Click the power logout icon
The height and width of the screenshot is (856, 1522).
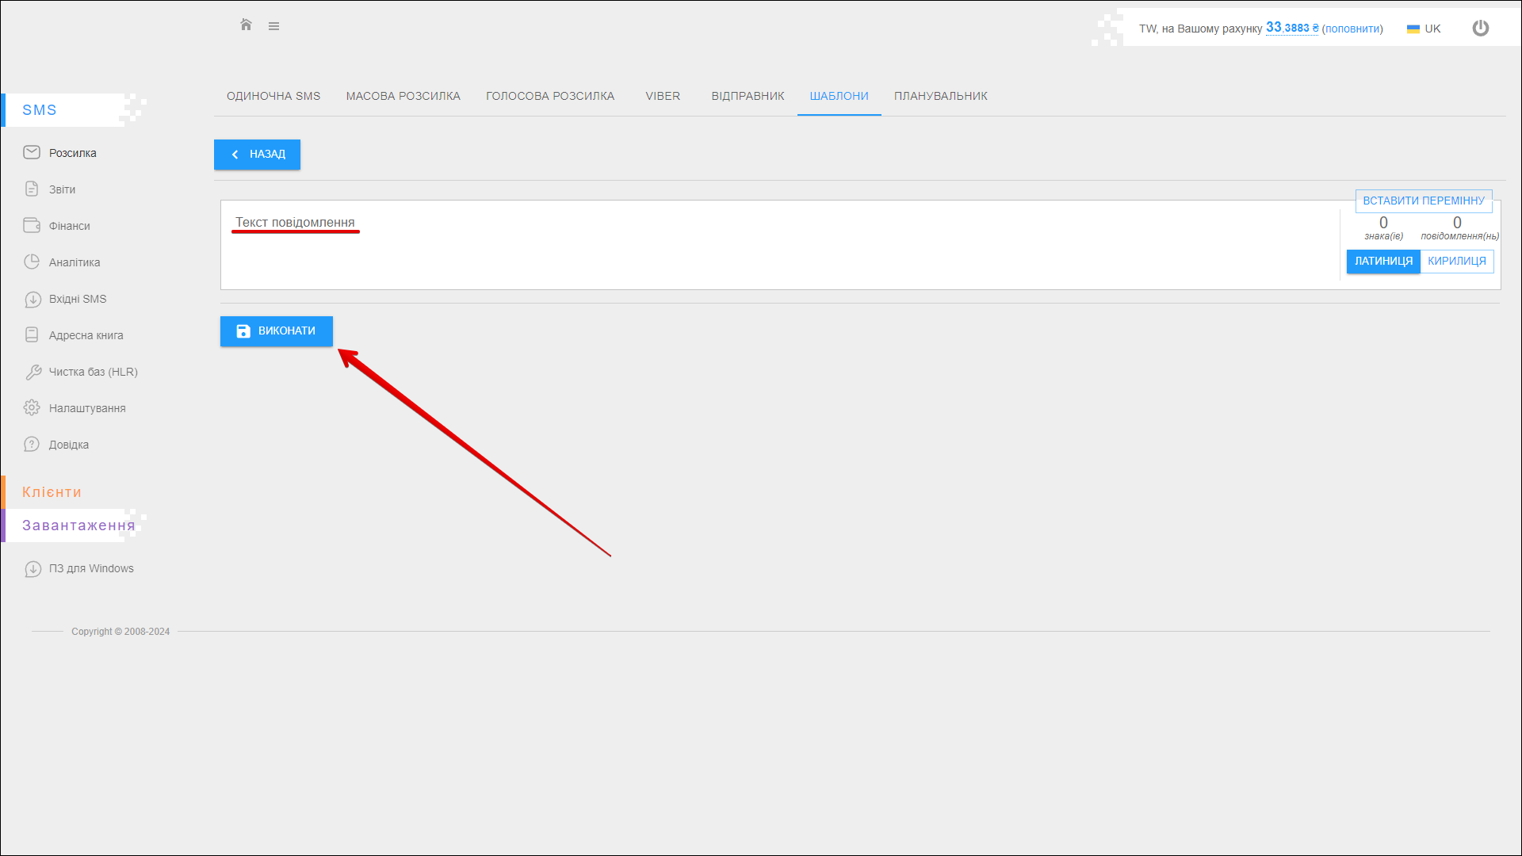point(1480,29)
